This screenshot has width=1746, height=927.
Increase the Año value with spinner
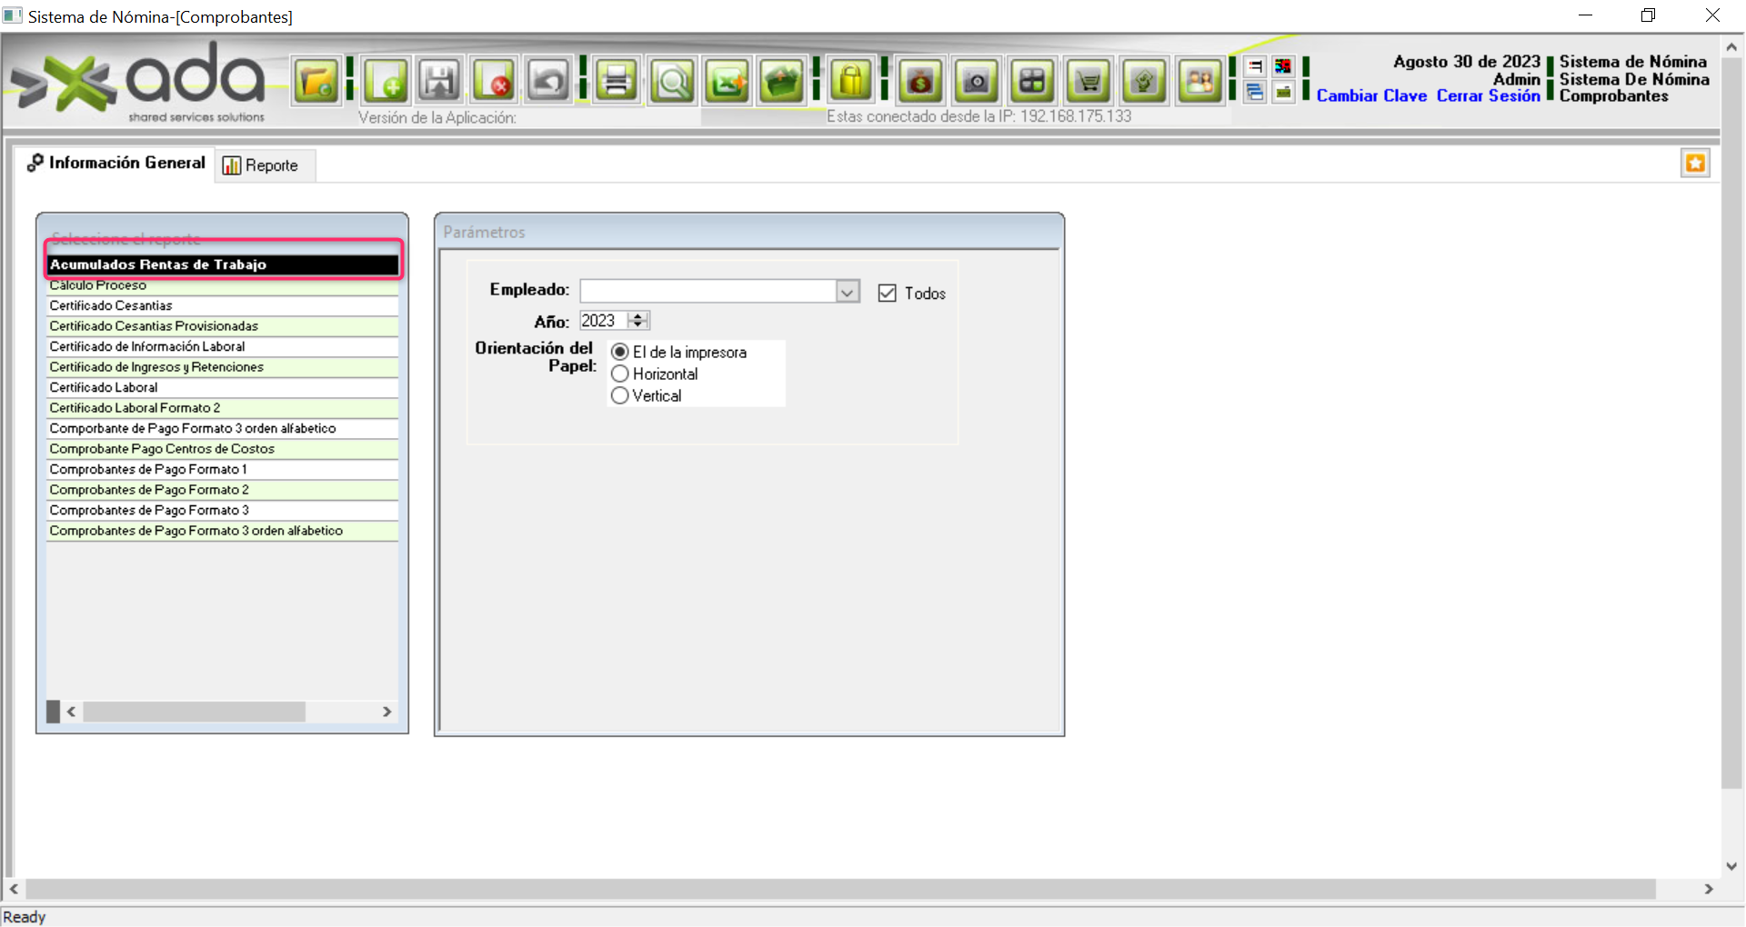coord(638,316)
